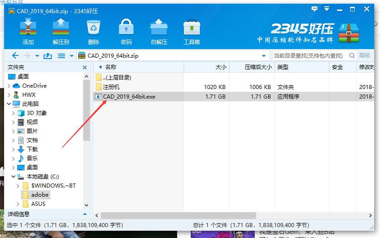Viewport: 381px width, 238px height.
Task: Collapse the 此电脑 tree node
Action: (x=9, y=104)
